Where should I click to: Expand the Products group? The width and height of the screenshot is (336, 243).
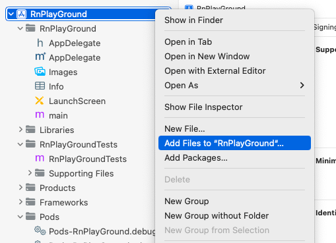(20, 188)
